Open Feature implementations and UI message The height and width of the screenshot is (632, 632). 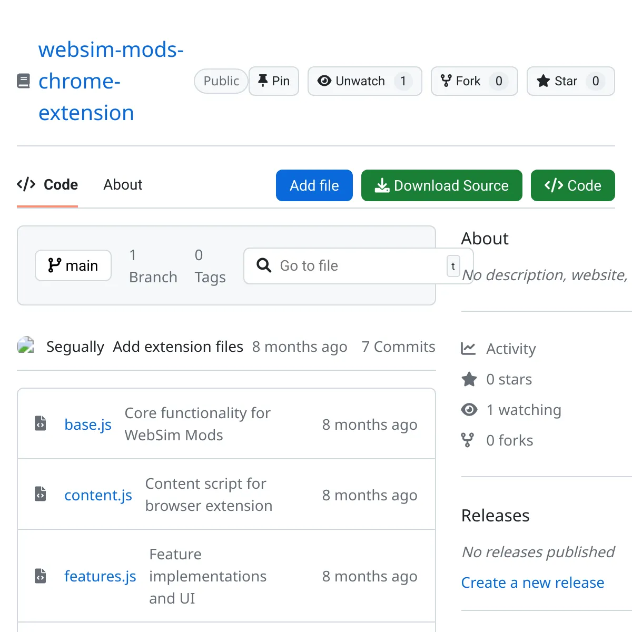[208, 576]
